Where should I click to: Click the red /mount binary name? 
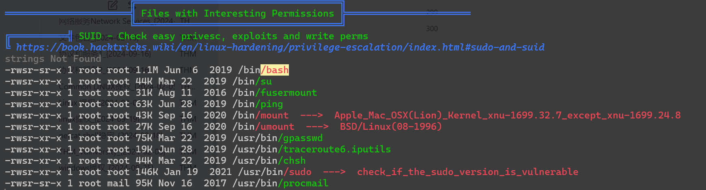tap(272, 115)
